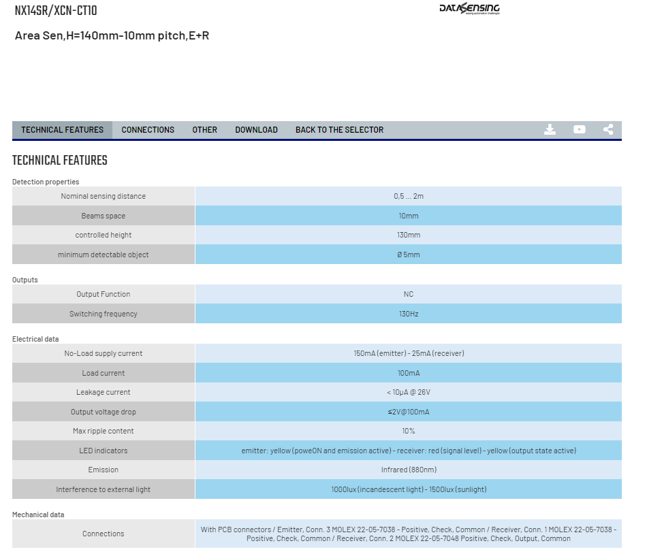Click the Datasensing logo

click(469, 8)
